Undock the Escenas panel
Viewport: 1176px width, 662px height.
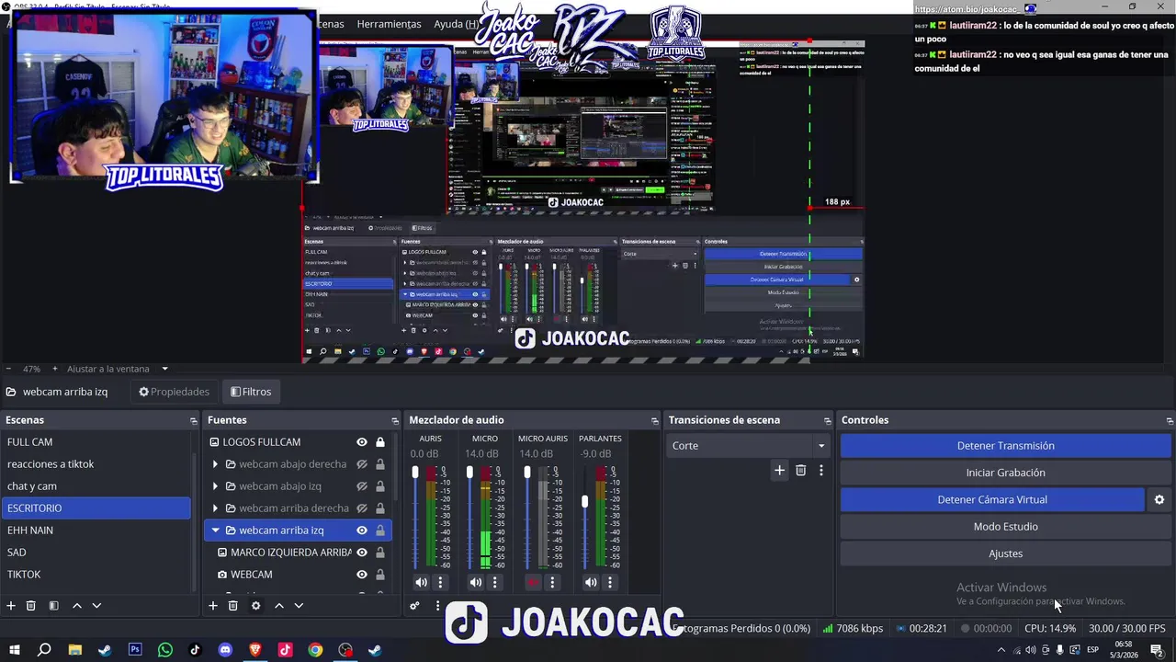194,420
